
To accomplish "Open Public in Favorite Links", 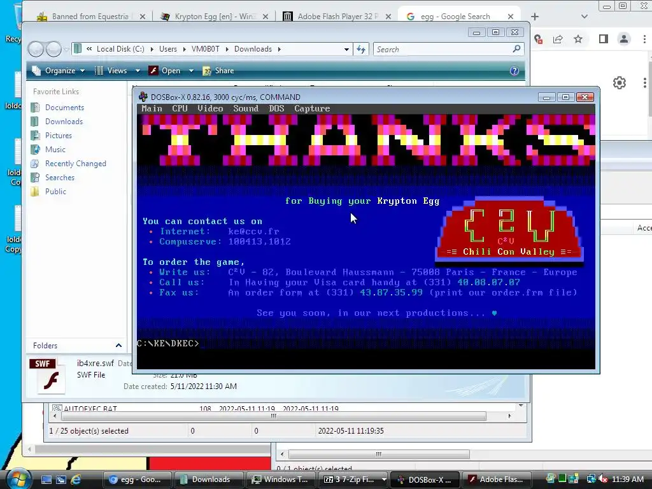I will (55, 191).
